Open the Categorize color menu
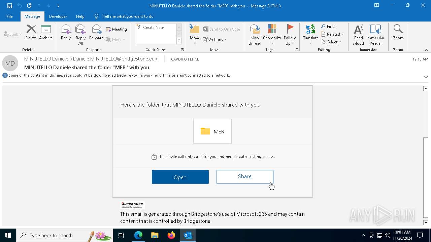Image resolution: width=431 pixels, height=242 pixels. coord(272,34)
